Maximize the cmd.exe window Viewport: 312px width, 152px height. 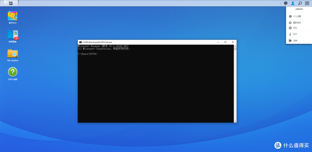pyautogui.click(x=225, y=42)
